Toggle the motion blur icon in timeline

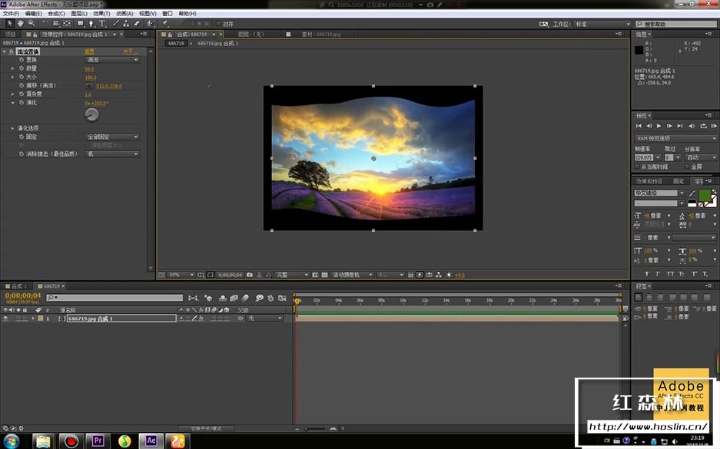(245, 298)
